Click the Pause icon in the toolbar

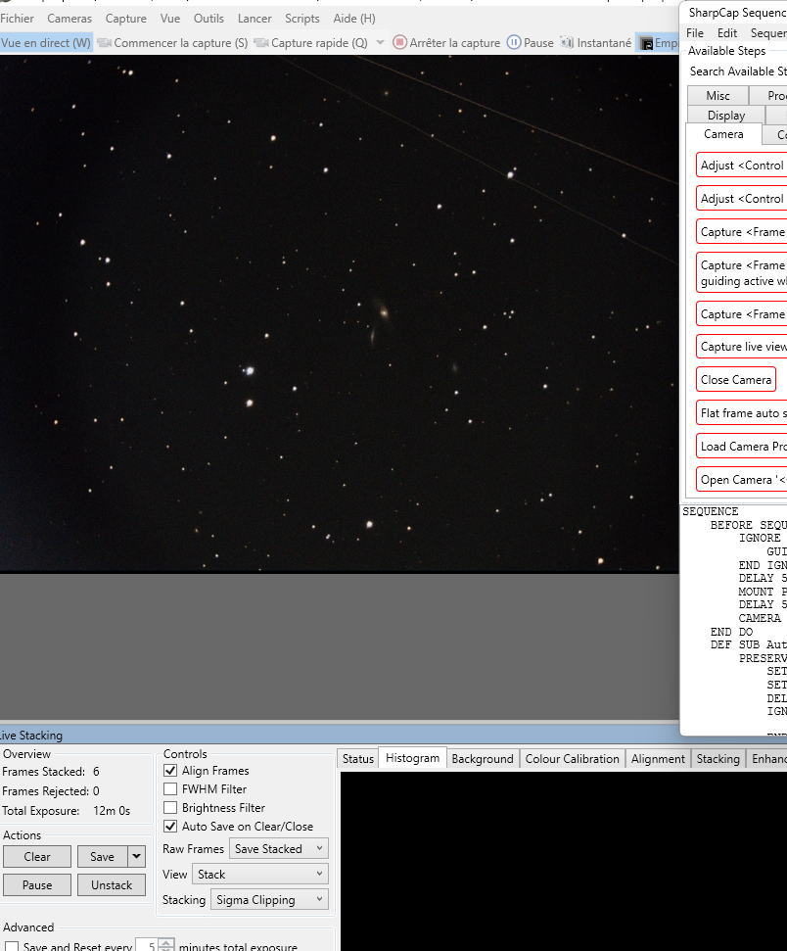(x=514, y=43)
